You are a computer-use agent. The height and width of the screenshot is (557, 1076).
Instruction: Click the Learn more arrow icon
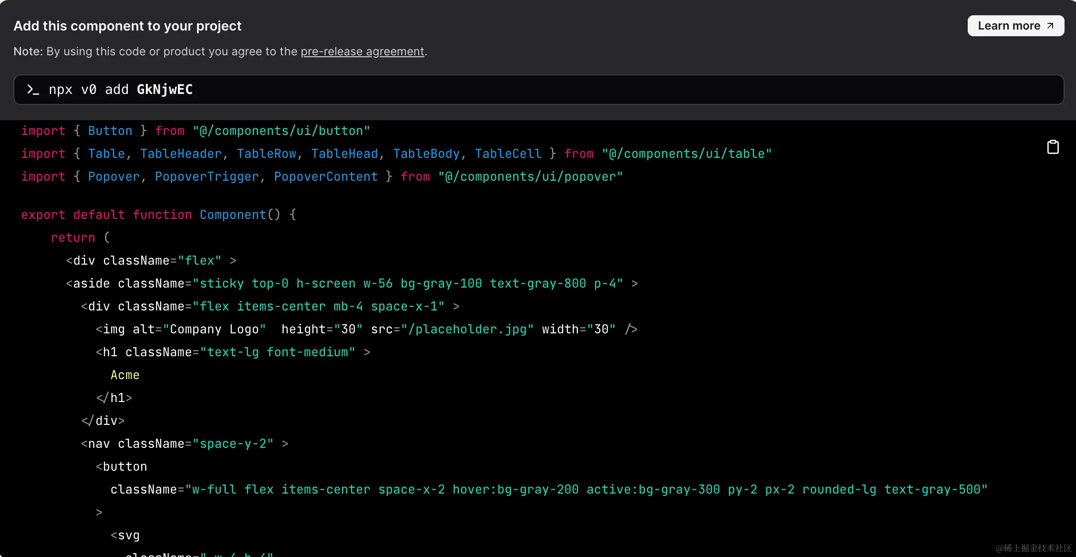pyautogui.click(x=1050, y=26)
